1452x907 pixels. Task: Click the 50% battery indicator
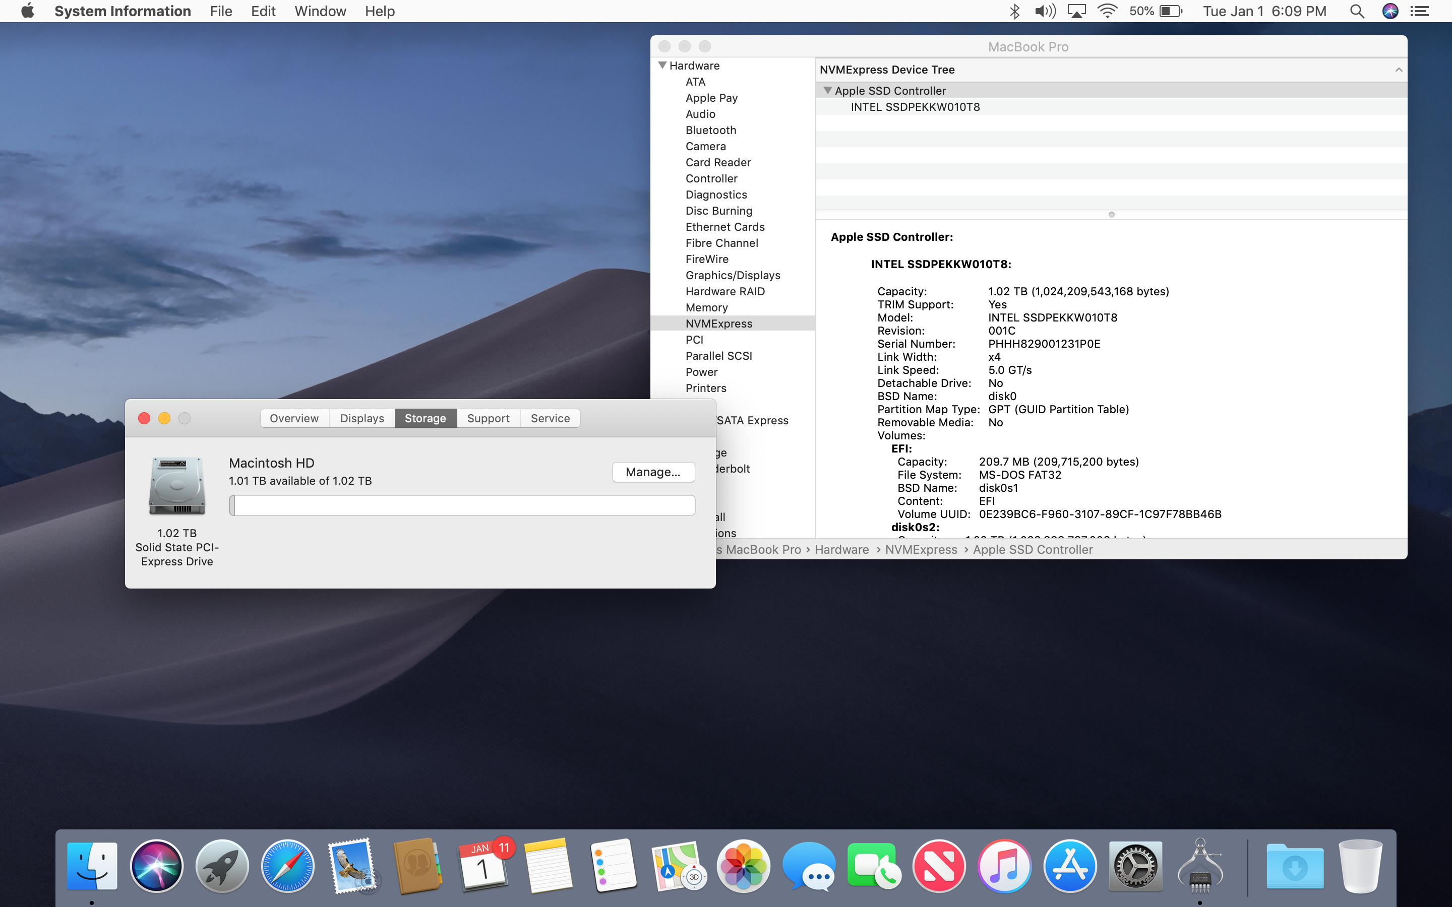click(x=1156, y=12)
